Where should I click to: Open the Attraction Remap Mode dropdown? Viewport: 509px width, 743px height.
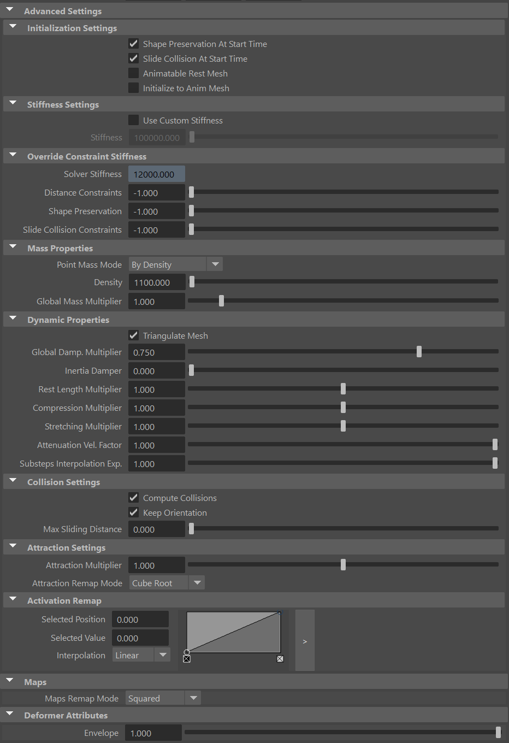(197, 582)
